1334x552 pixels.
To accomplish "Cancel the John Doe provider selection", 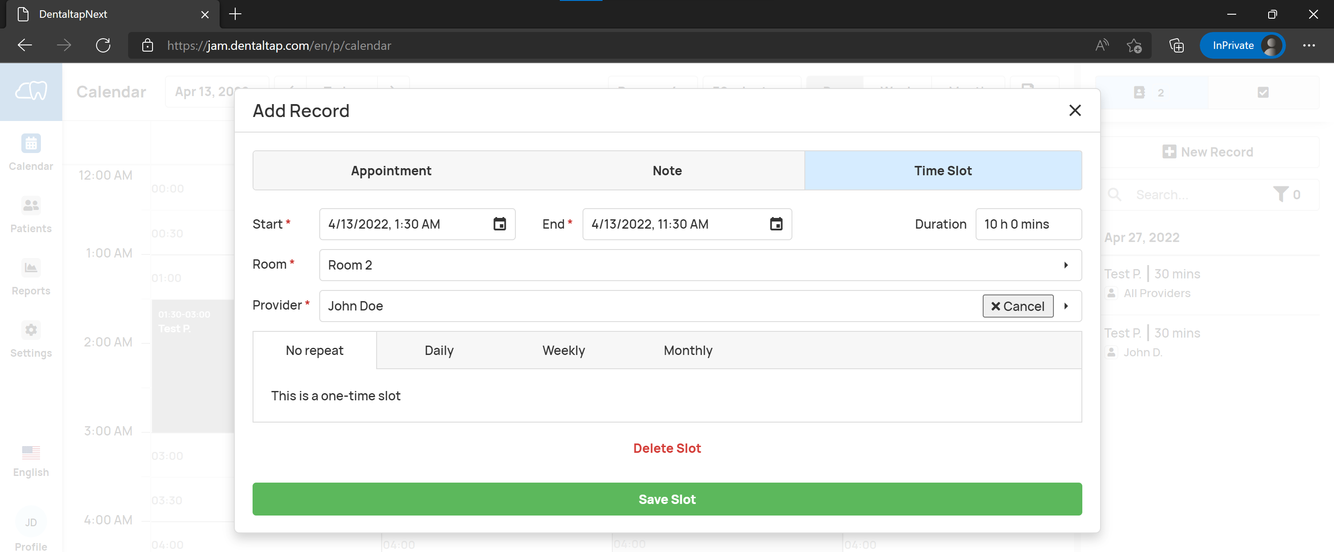I will click(x=1017, y=306).
